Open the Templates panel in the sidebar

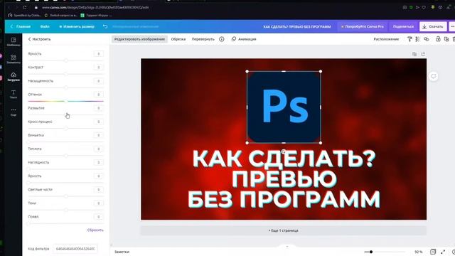pos(14,41)
